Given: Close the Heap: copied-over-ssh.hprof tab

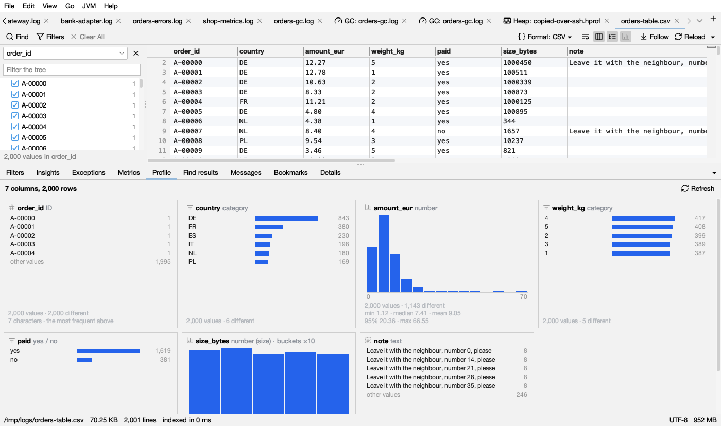Looking at the screenshot, I should coord(607,21).
